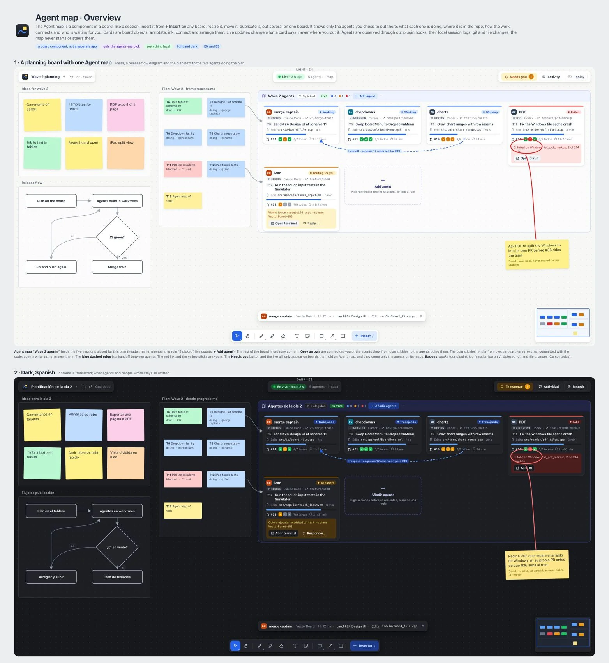Click Open CI run on the PDF card
The width and height of the screenshot is (609, 663).
[527, 158]
